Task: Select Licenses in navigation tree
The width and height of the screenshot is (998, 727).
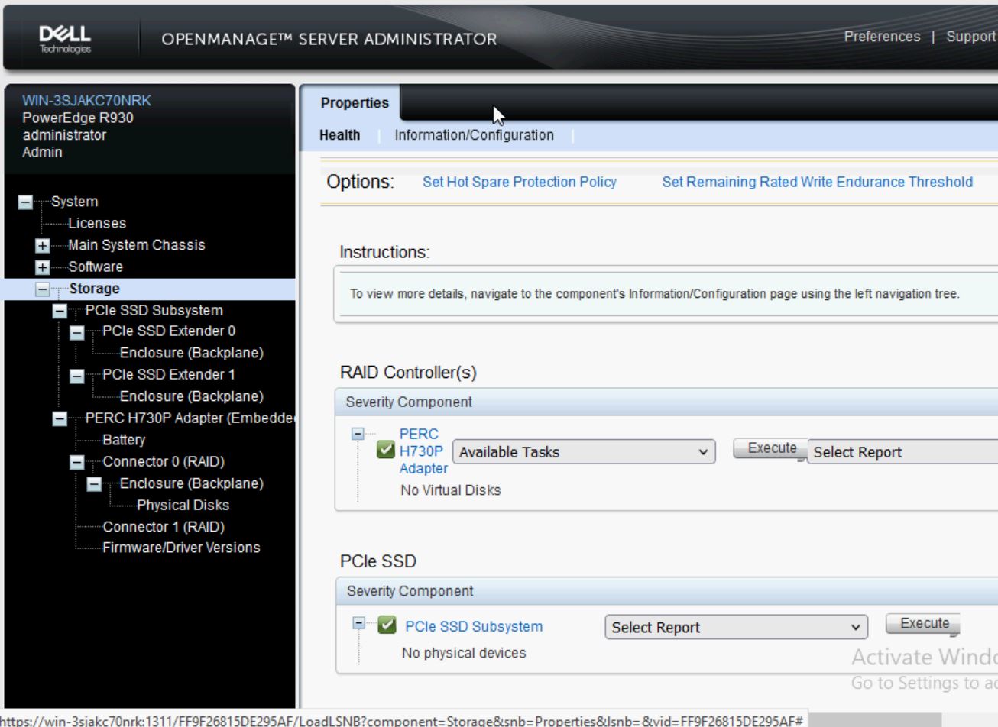Action: click(x=97, y=224)
